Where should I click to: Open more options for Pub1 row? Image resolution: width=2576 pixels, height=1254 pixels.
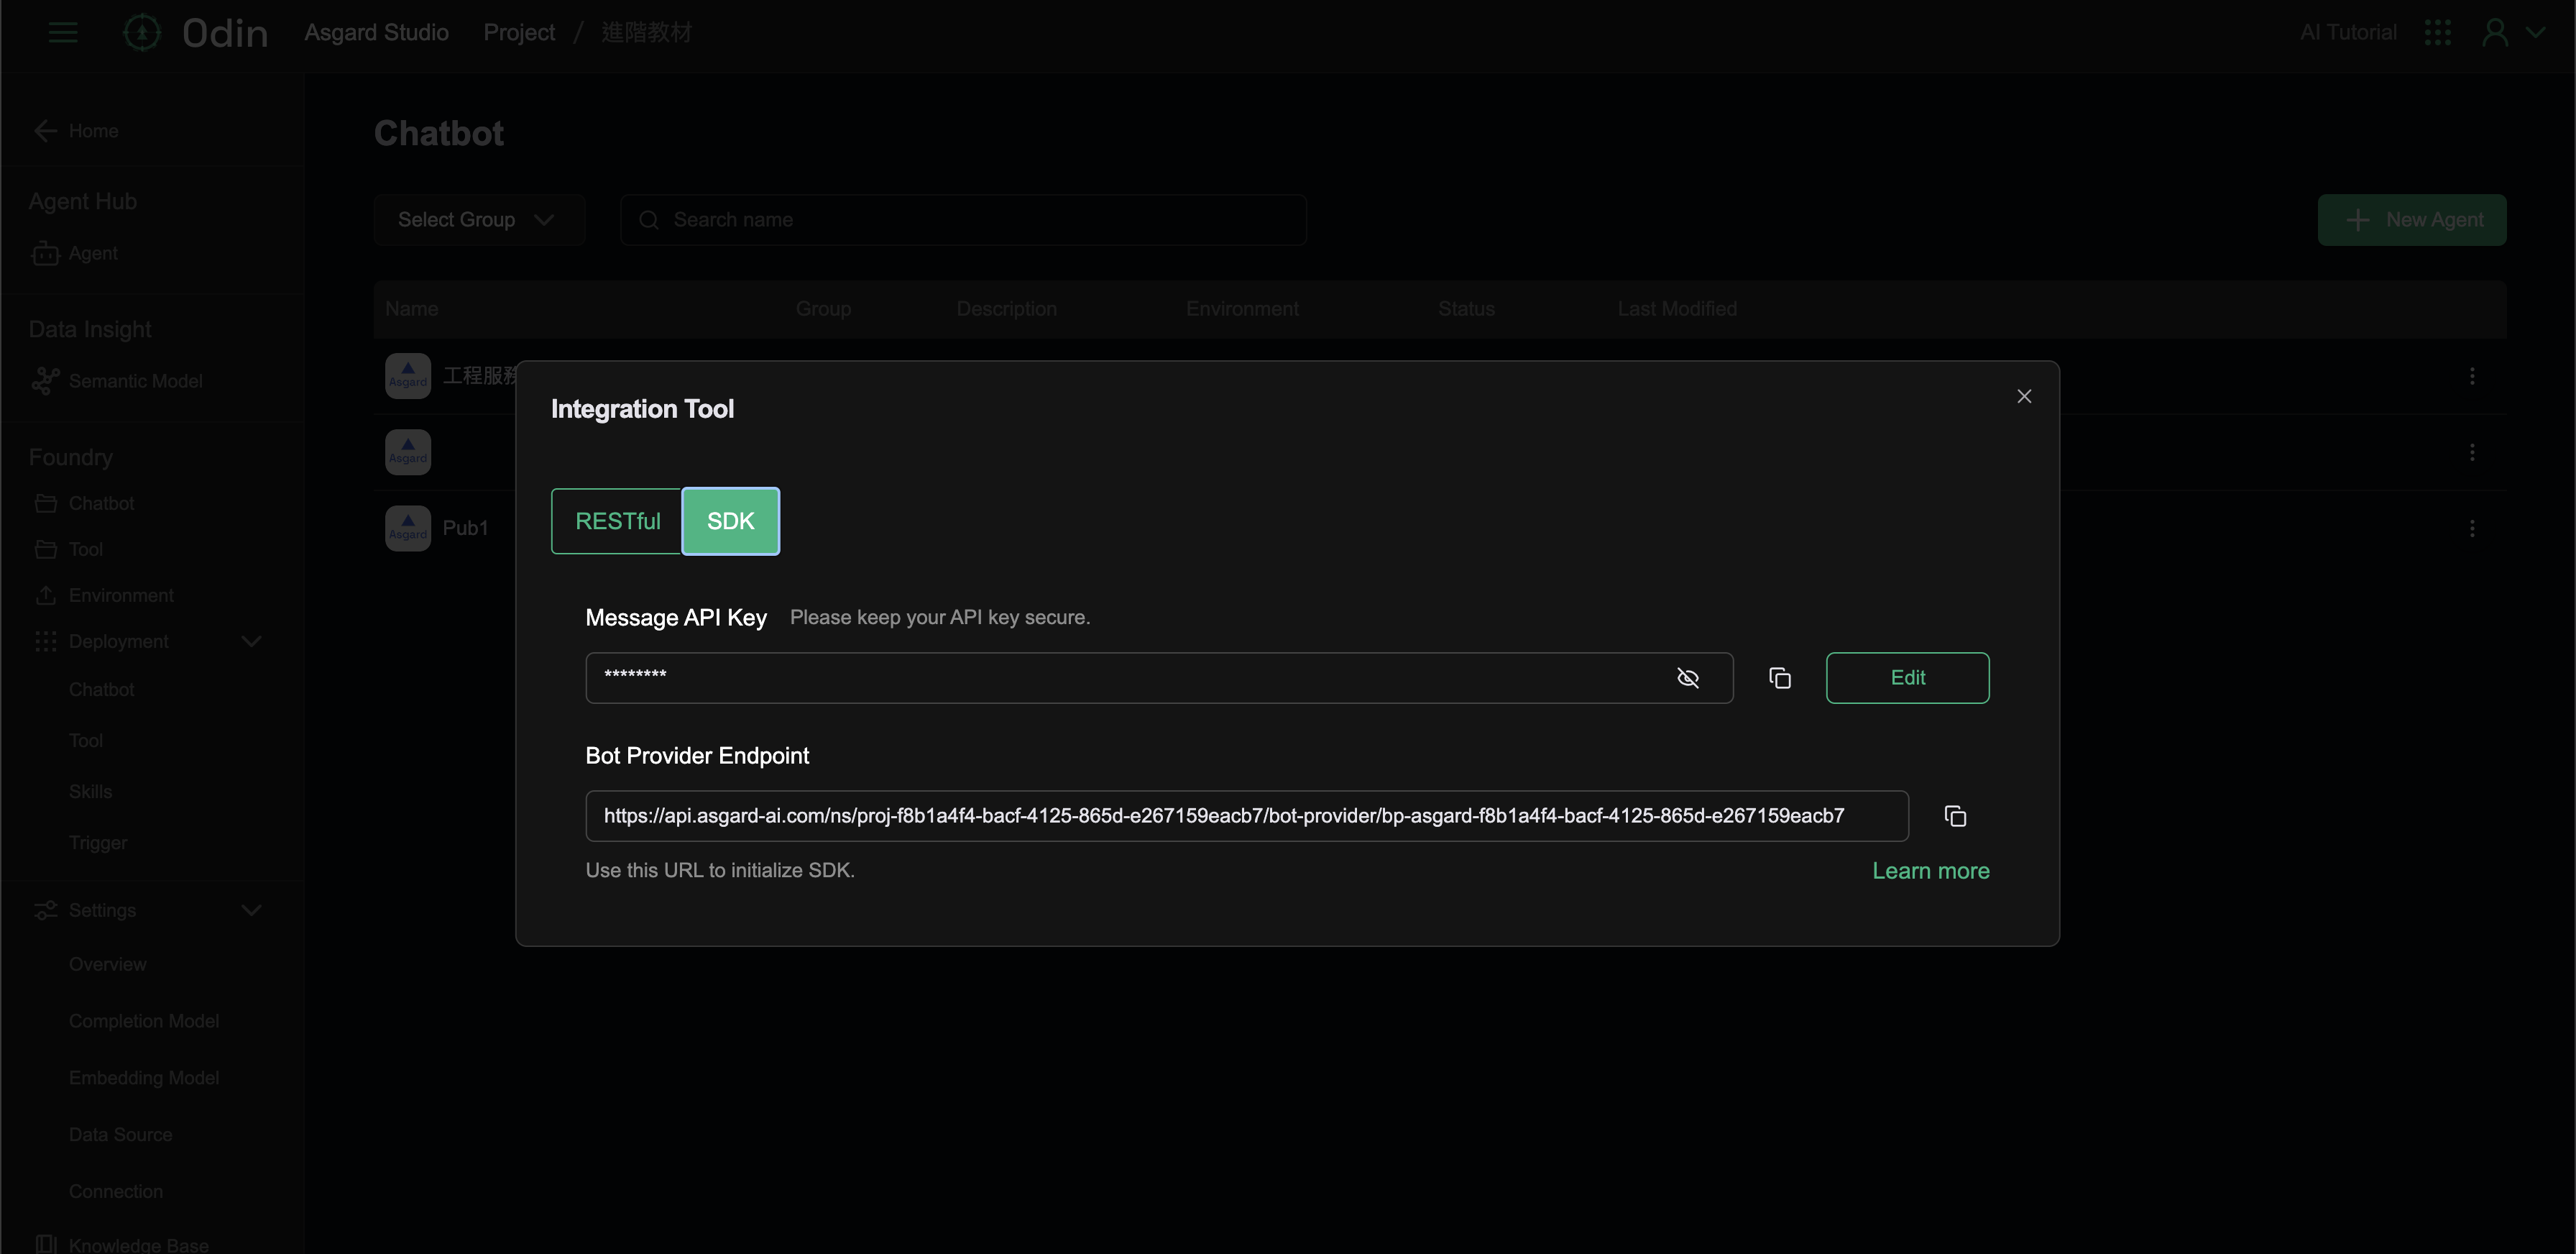(x=2472, y=528)
